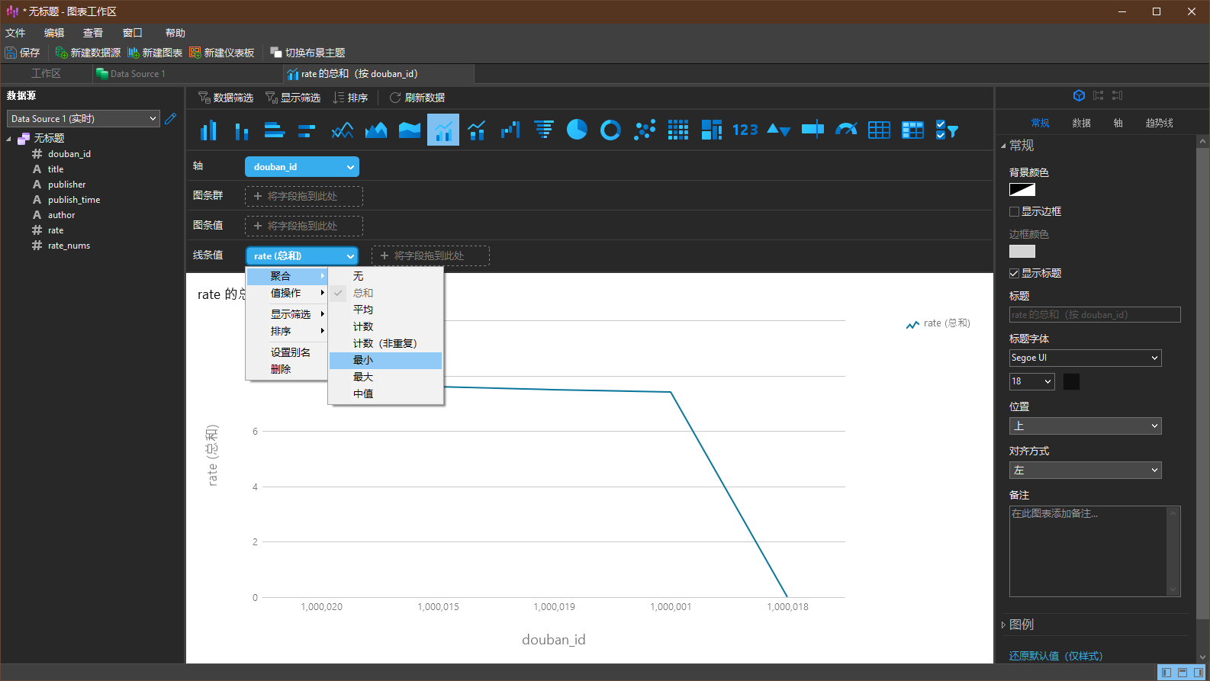Switch to the Workspace (工作区) tab
The width and height of the screenshot is (1210, 681).
coord(46,74)
